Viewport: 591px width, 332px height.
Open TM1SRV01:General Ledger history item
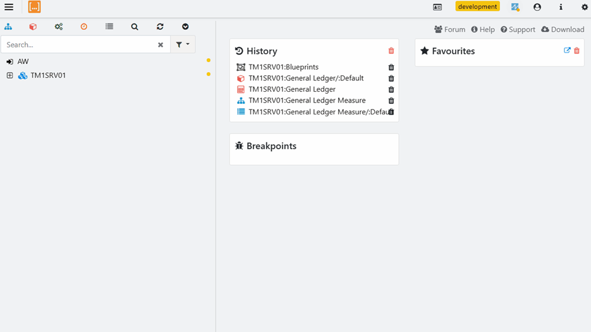tap(292, 89)
